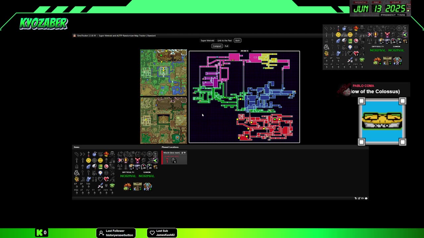Mark the pinned missile item with count 1
Image resolution: width=424 pixels, height=238 pixels.
pyautogui.click(x=174, y=161)
